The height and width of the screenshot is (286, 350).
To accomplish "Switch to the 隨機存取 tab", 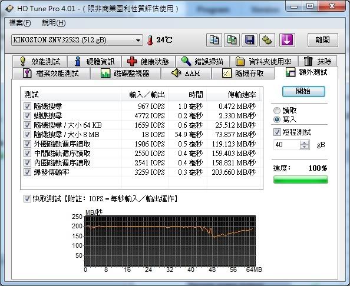I will (x=243, y=74).
